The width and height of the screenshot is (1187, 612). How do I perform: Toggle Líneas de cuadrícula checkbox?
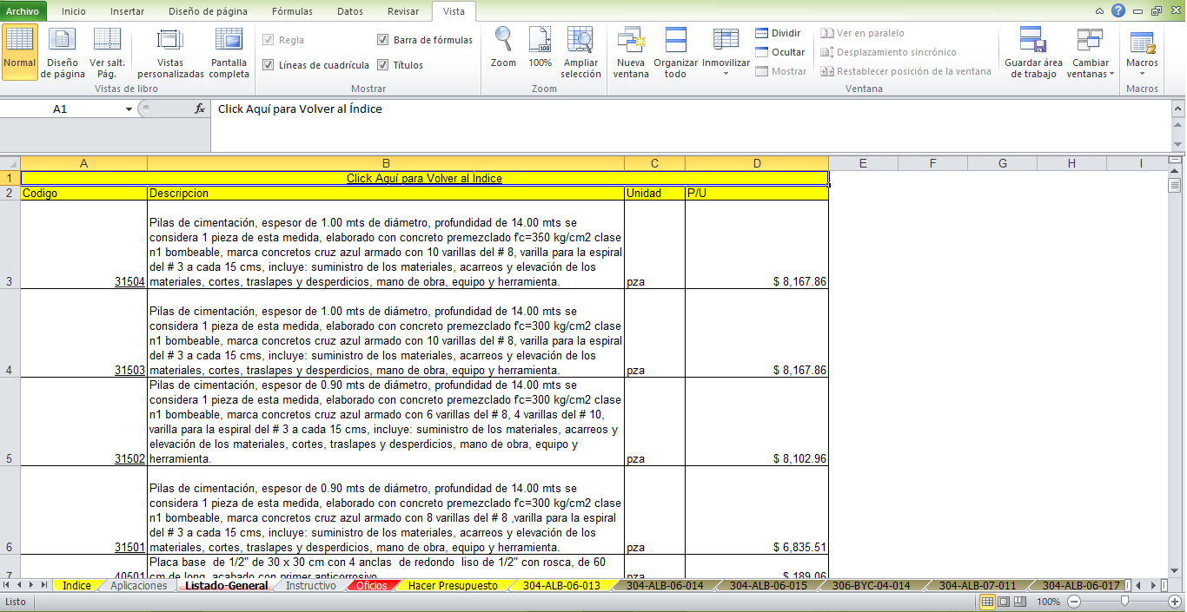[268, 65]
